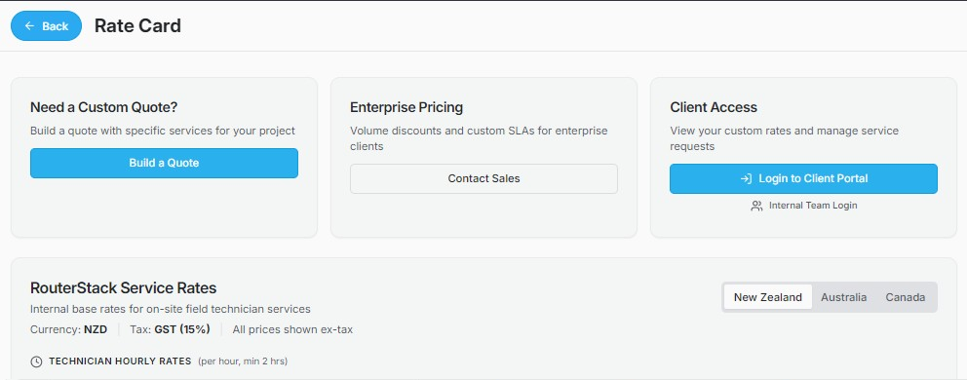
Task: Click the clock icon beside Technician Hourly Rates
Action: pyautogui.click(x=36, y=361)
